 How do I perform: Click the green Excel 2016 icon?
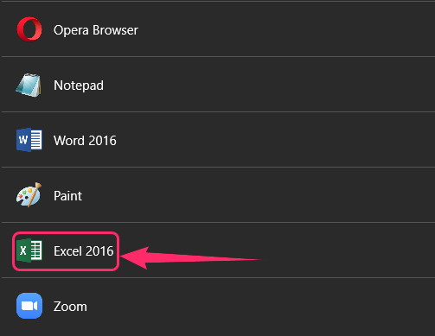click(29, 250)
